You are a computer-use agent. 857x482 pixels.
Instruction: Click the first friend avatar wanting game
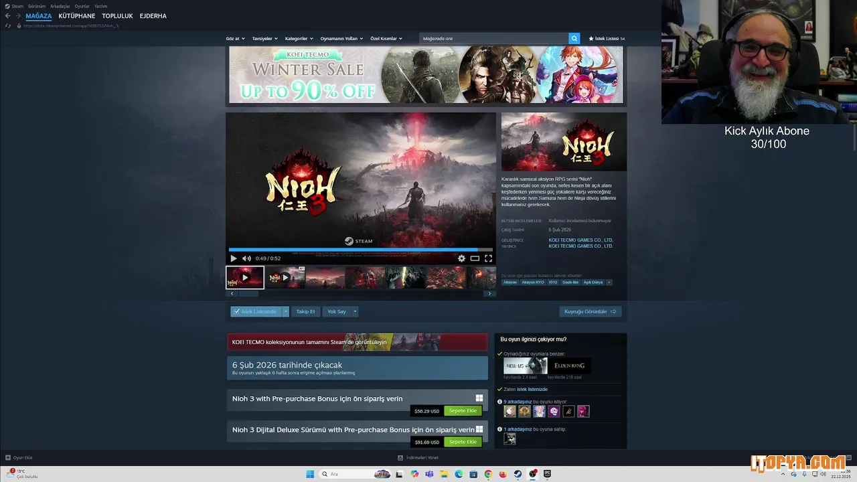click(x=510, y=411)
